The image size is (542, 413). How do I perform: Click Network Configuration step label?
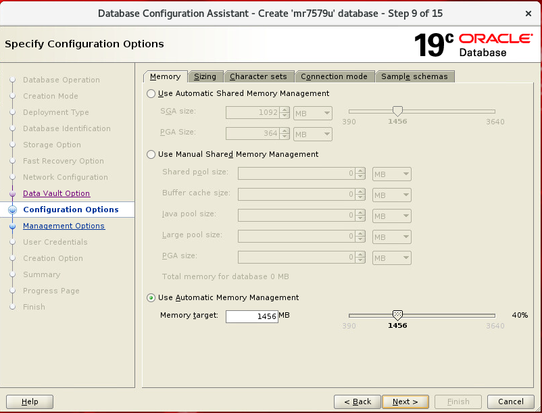pyautogui.click(x=66, y=177)
